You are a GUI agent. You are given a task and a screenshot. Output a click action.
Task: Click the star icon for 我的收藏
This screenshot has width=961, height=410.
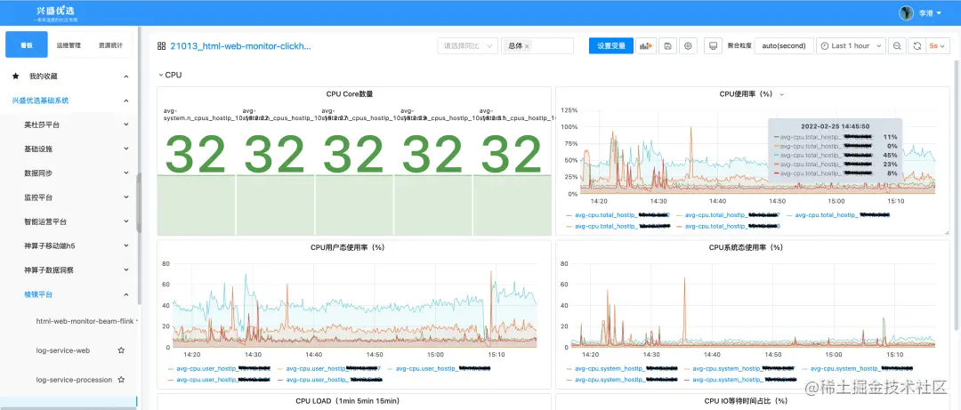[x=15, y=76]
